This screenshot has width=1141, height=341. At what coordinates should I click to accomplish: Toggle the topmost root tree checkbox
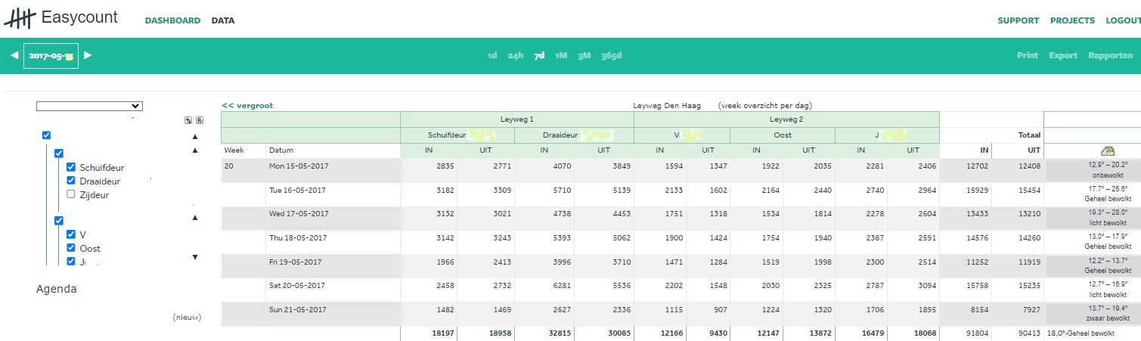(x=46, y=135)
